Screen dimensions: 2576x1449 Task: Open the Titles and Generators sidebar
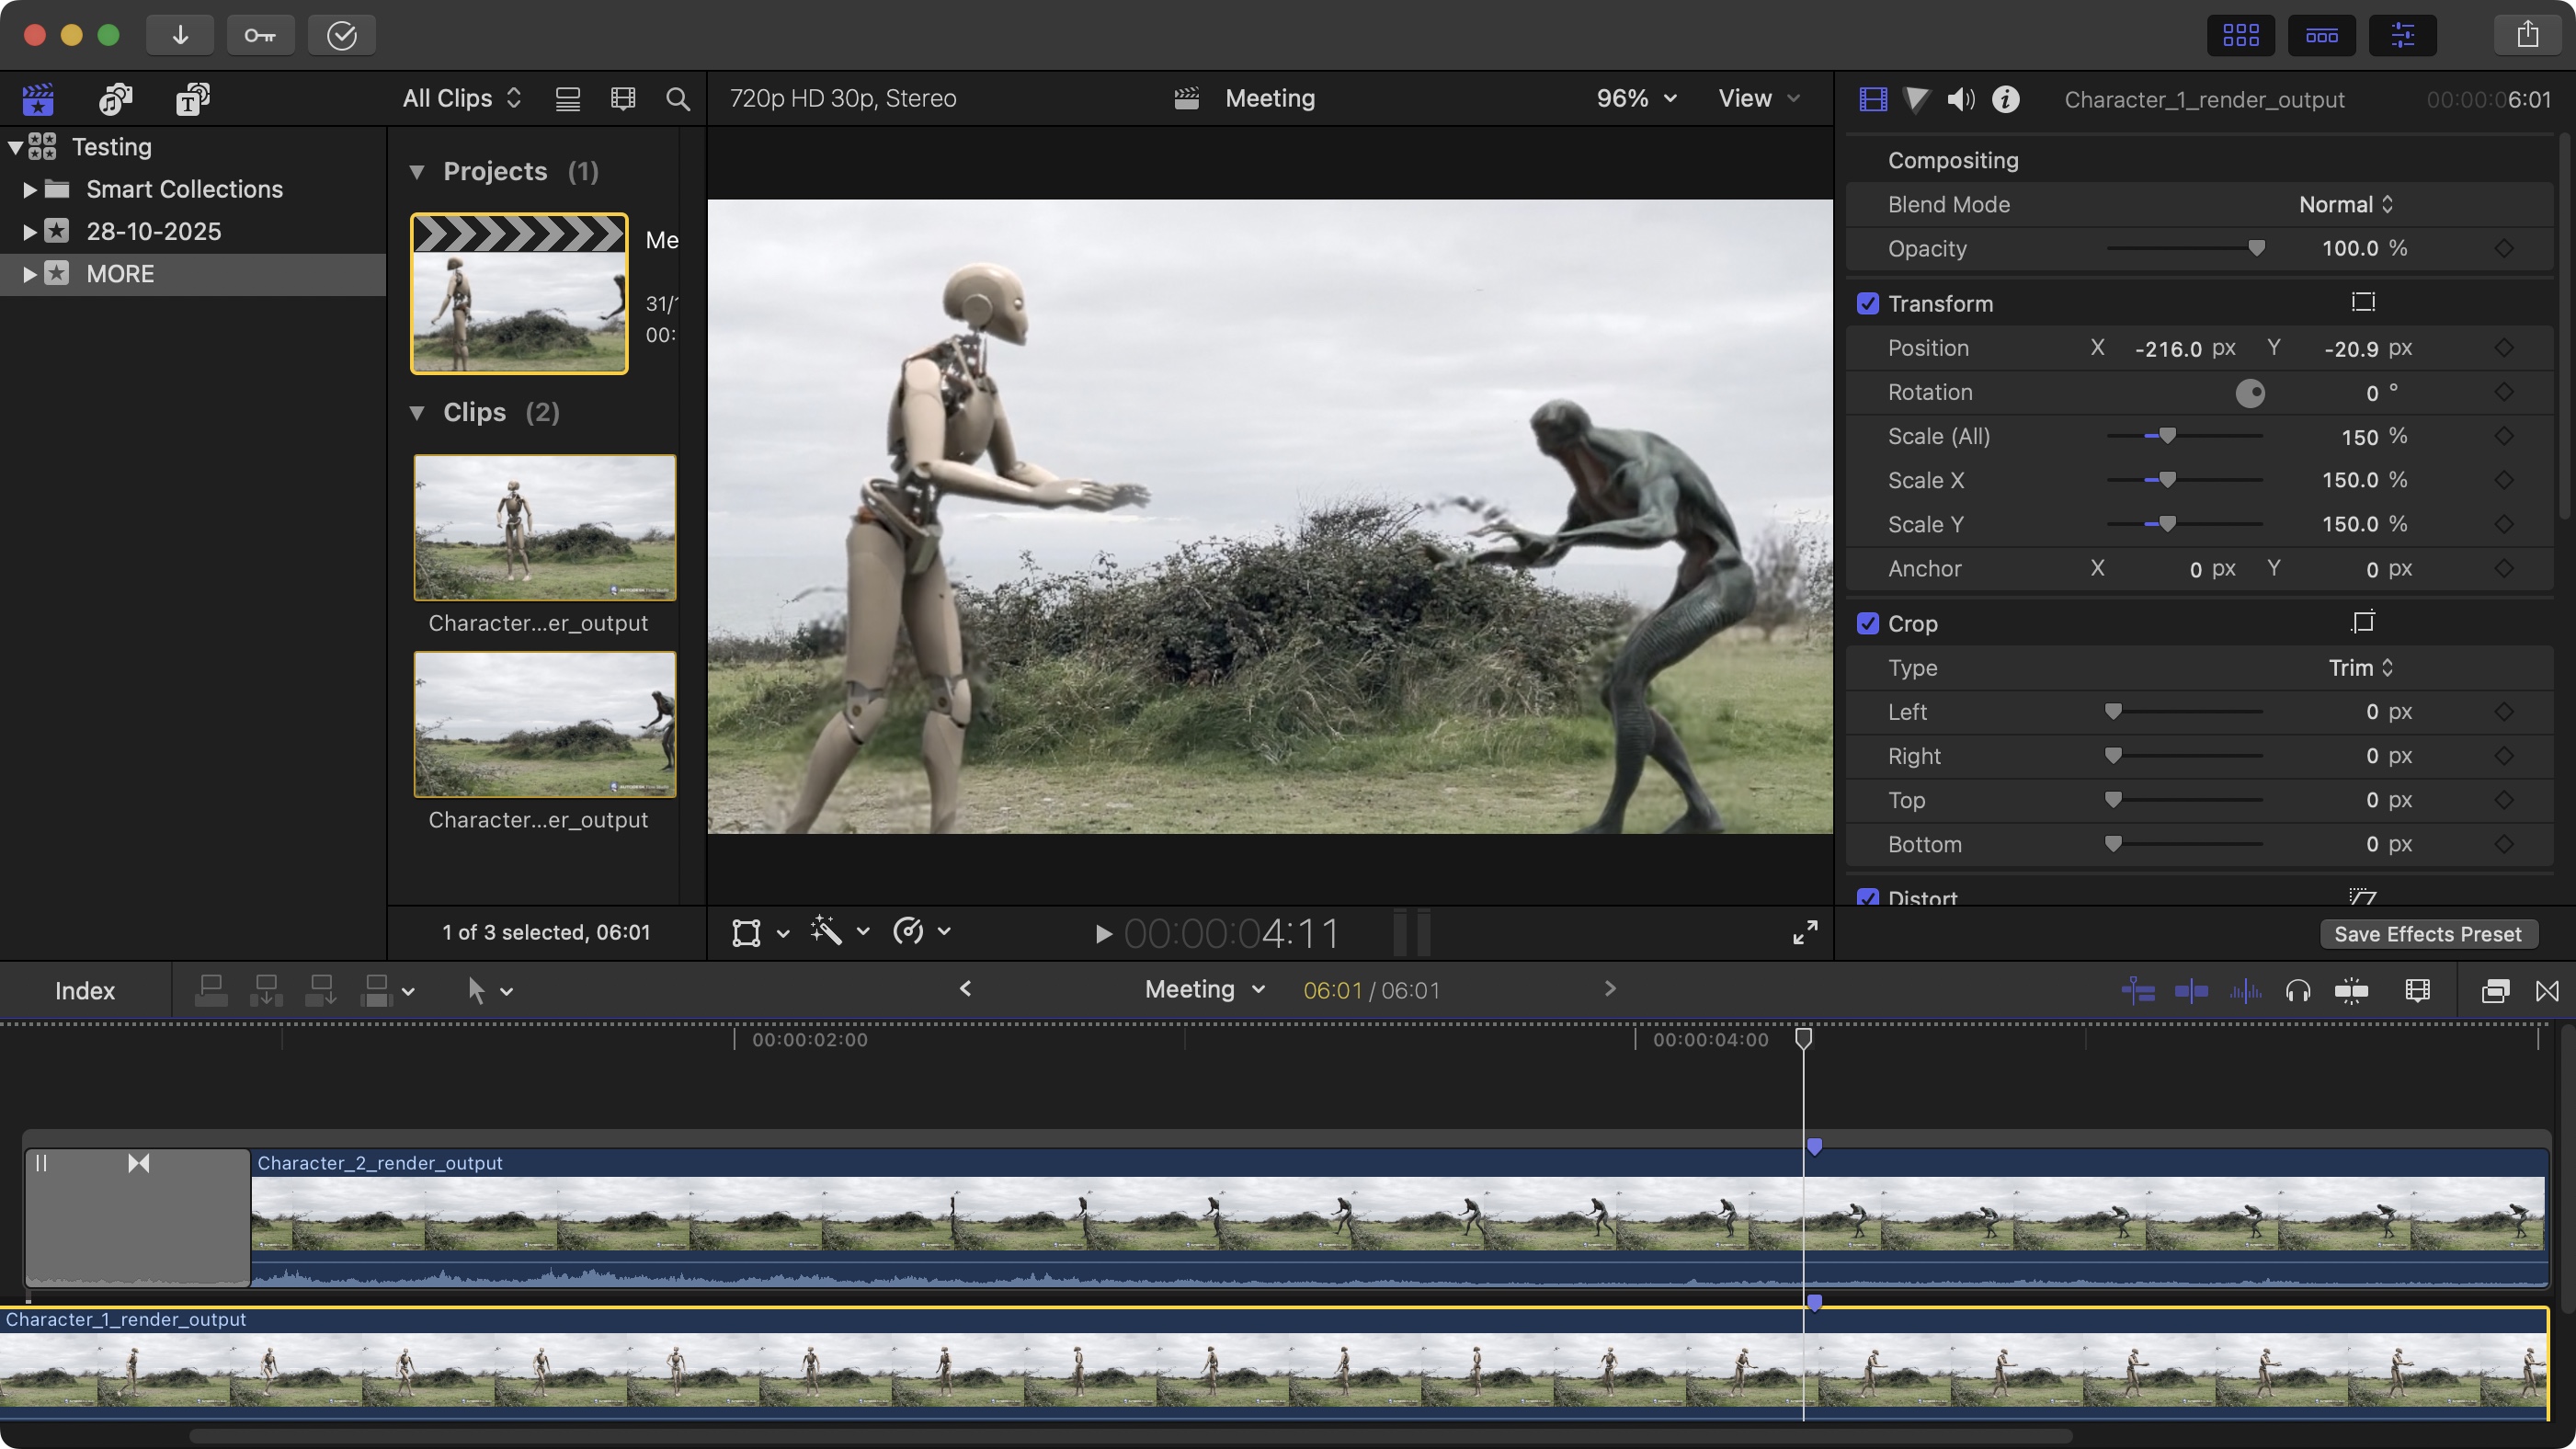tap(193, 99)
